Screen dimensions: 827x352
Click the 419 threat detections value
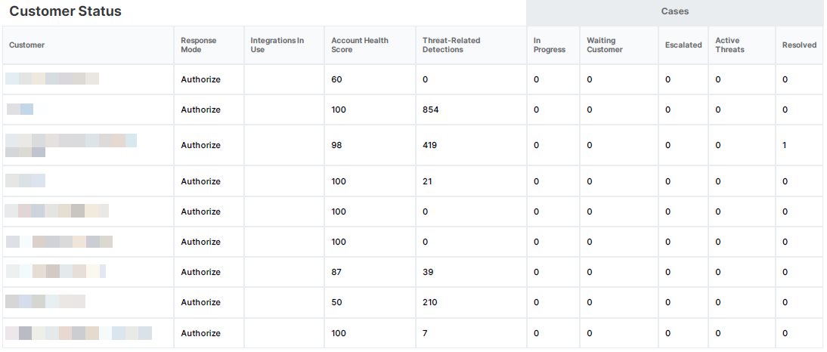coord(429,145)
